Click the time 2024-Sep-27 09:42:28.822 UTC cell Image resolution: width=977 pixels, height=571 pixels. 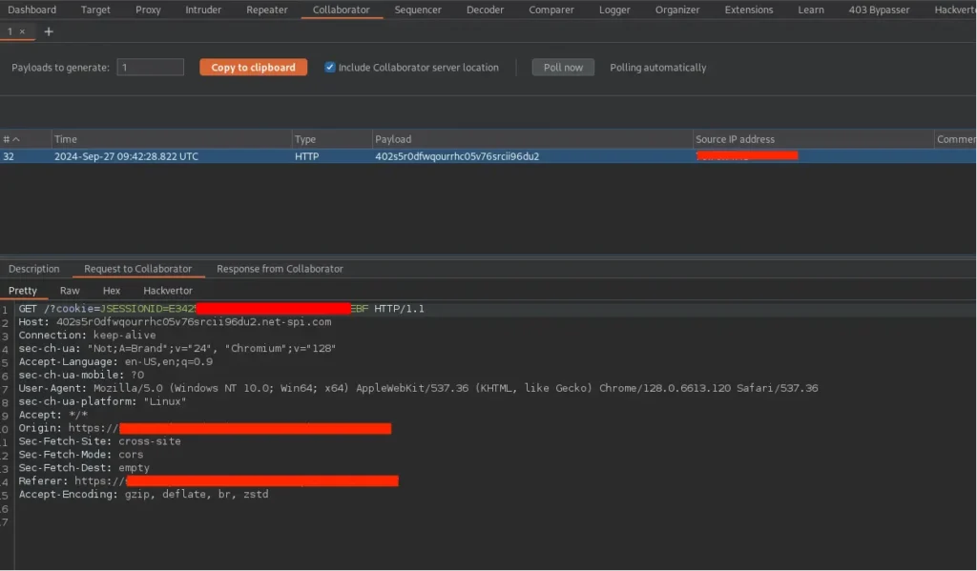[x=126, y=156]
